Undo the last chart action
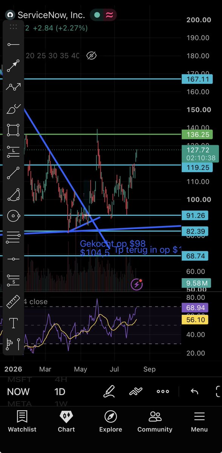The height and width of the screenshot is (453, 222). 194,391
